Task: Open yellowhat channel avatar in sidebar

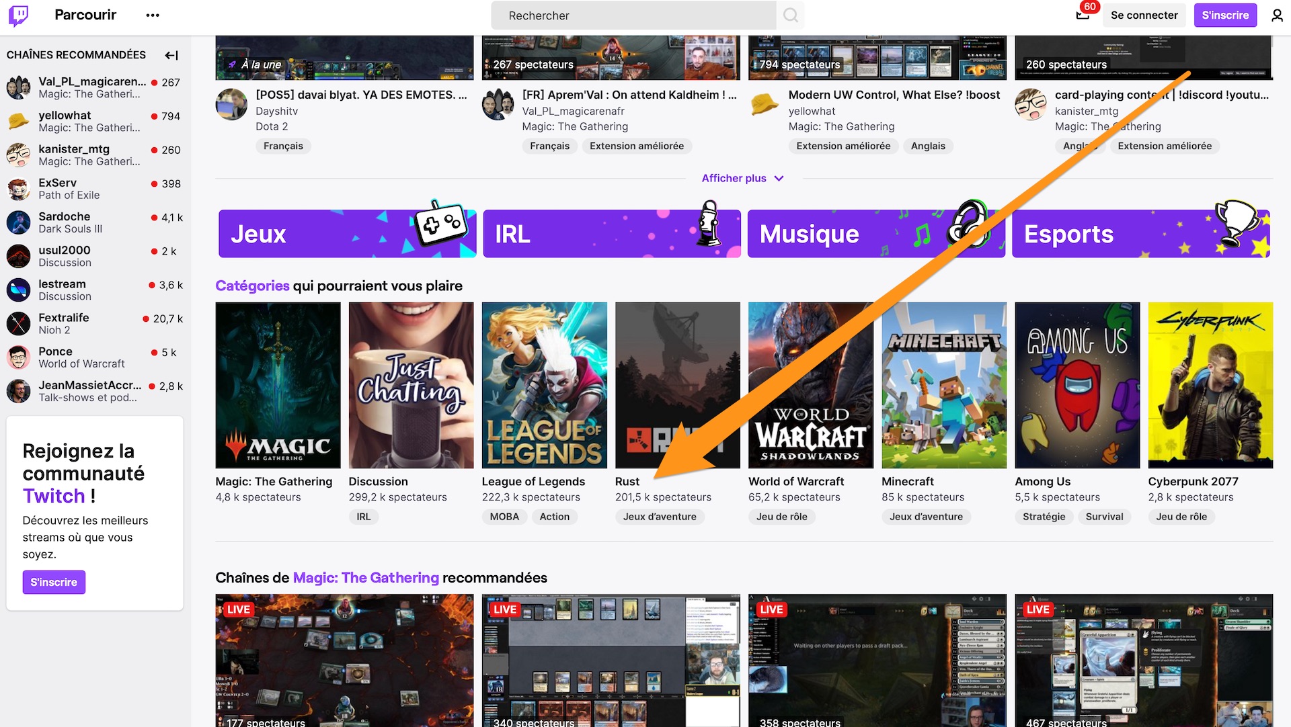Action: click(19, 122)
